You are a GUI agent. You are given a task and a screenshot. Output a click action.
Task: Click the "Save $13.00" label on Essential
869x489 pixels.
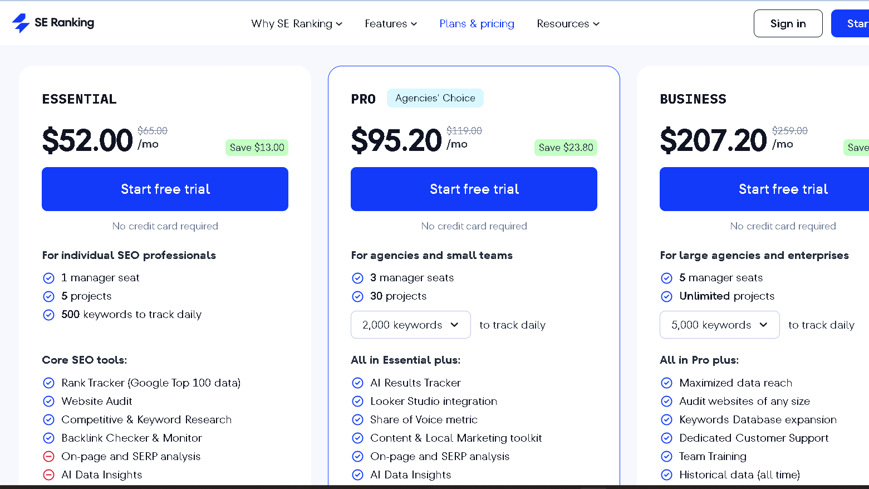[x=257, y=147]
